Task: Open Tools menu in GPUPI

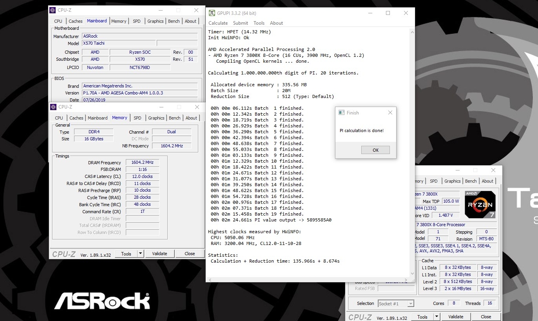Action: point(259,23)
